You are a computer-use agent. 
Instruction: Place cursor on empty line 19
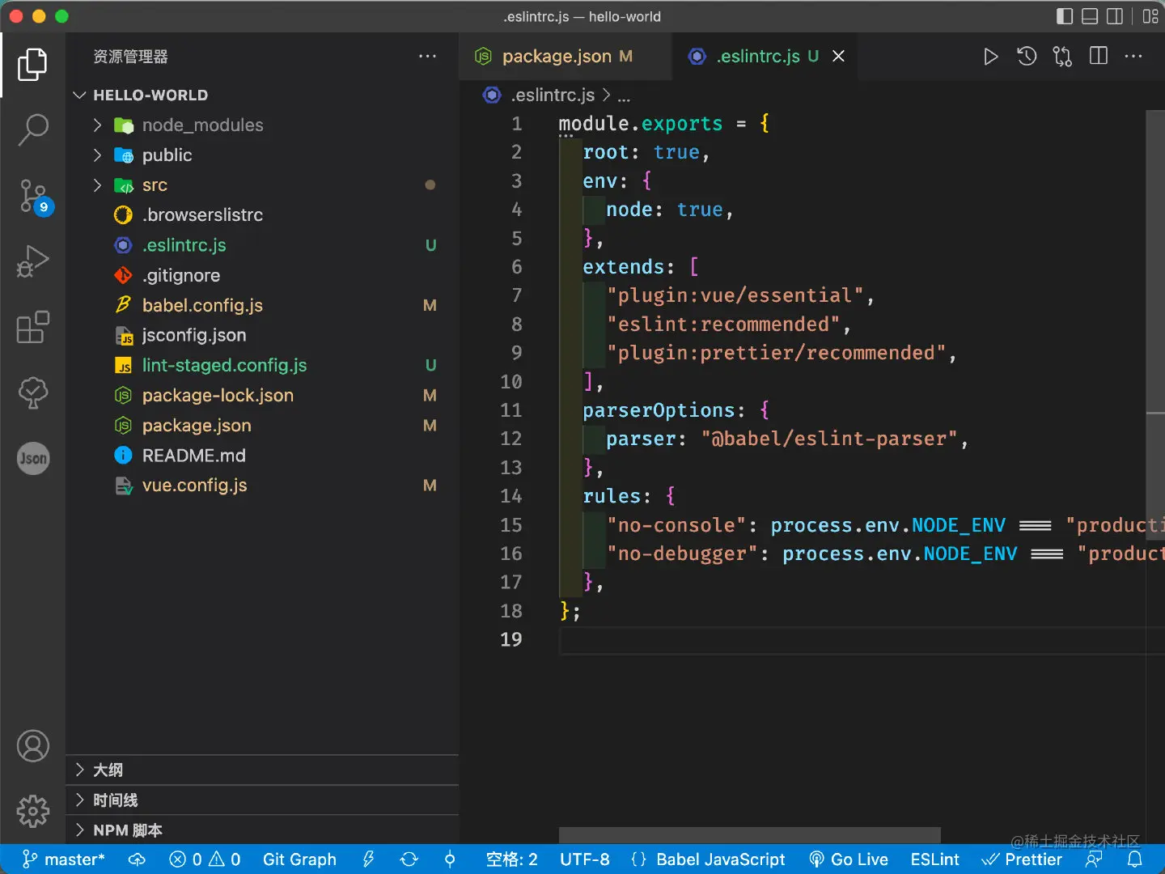(862, 640)
